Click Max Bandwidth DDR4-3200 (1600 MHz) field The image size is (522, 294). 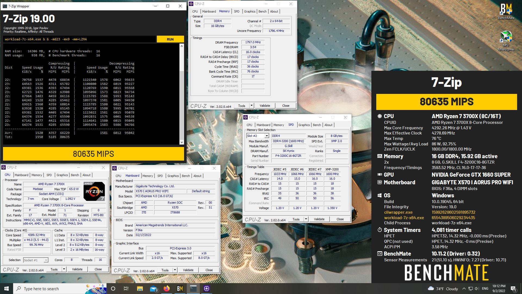[288, 141]
